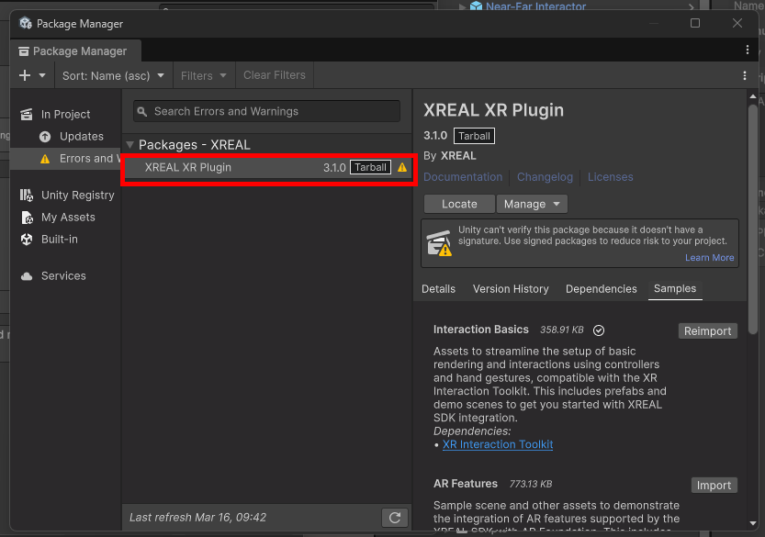The height and width of the screenshot is (537, 765).
Task: Switch to the Samples tab
Action: coord(675,289)
